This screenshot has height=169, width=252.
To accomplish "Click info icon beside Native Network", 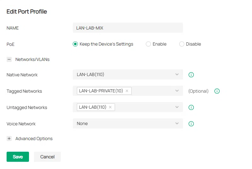I will [191, 75].
